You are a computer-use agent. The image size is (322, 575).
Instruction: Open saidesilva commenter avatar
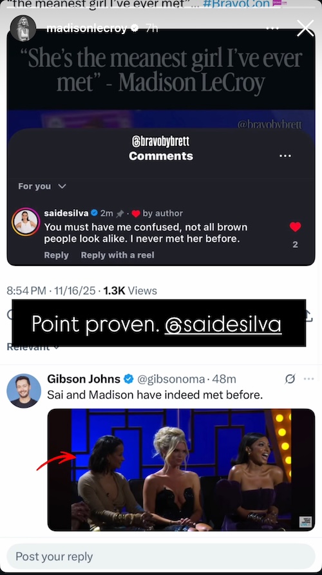pyautogui.click(x=26, y=221)
